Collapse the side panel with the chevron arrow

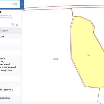23,4
